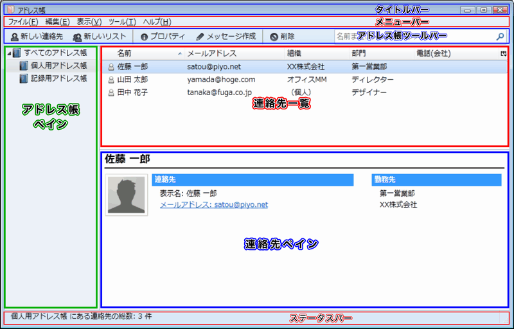Click the status bar contact count text
Viewport: 514px width, 329px height.
point(82,316)
